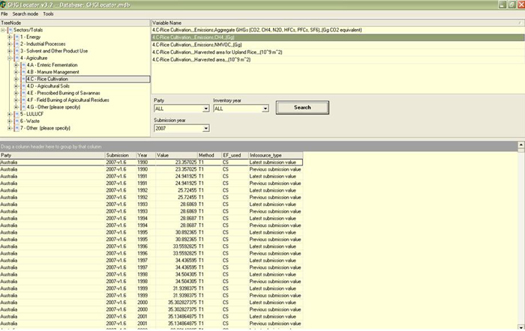Image resolution: width=525 pixels, height=331 pixels.
Task: Collapse the 4 - Agriculture tree node
Action: (9, 58)
